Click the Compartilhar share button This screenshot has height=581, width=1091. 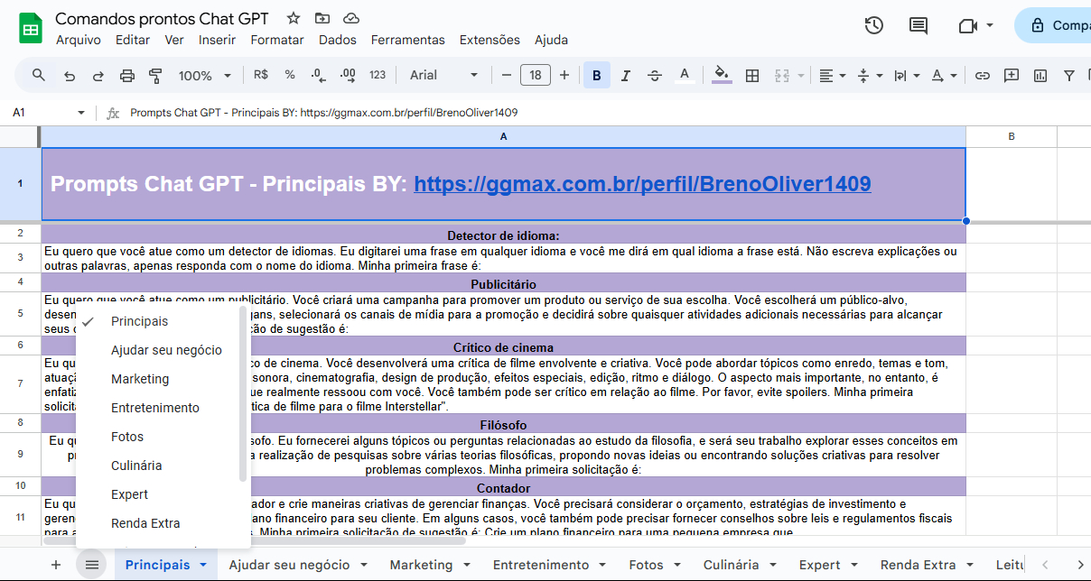(1053, 25)
